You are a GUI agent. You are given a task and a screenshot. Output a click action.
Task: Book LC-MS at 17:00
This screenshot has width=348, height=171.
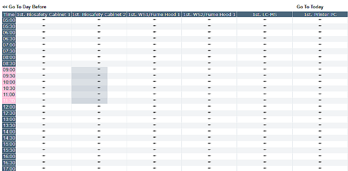(x=265, y=168)
